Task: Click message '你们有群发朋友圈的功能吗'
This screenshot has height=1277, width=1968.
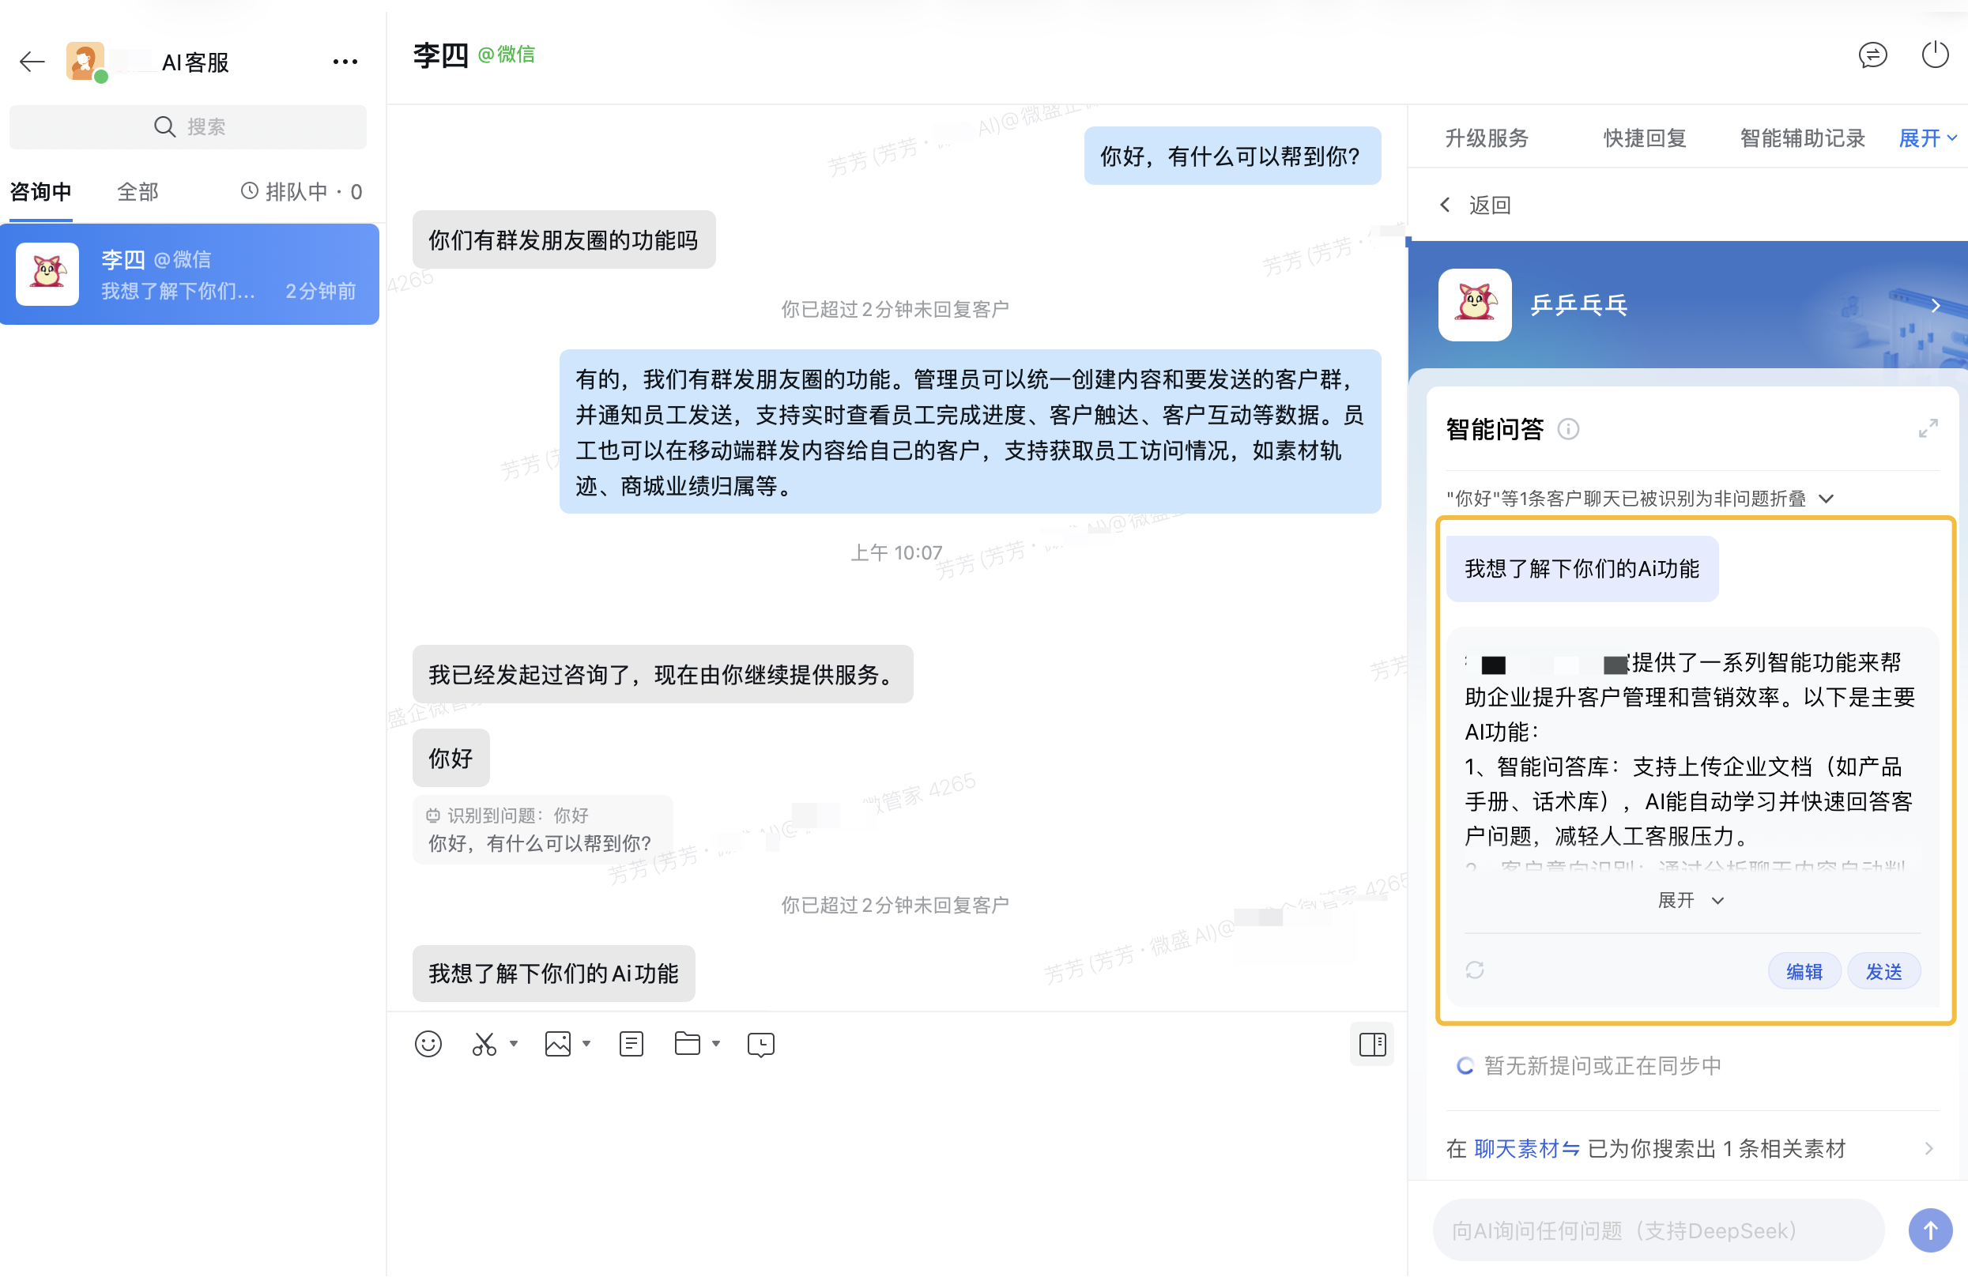Action: (x=564, y=239)
